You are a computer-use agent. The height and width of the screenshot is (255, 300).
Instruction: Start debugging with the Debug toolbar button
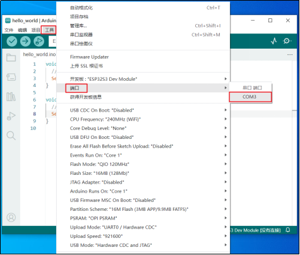click(x=39, y=41)
